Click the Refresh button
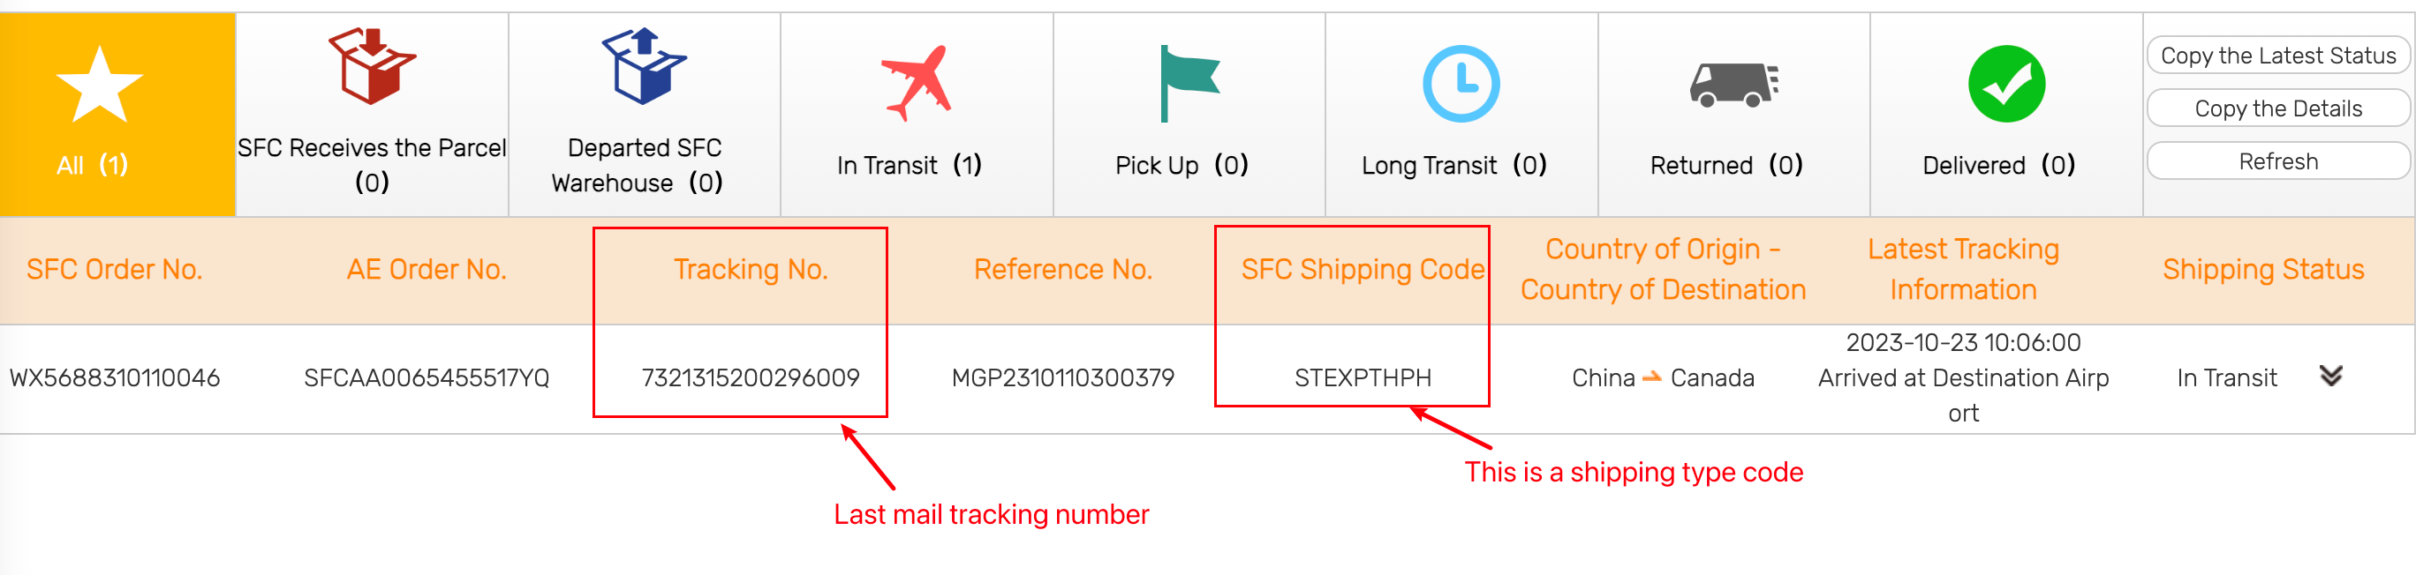The width and height of the screenshot is (2416, 575). click(2278, 161)
